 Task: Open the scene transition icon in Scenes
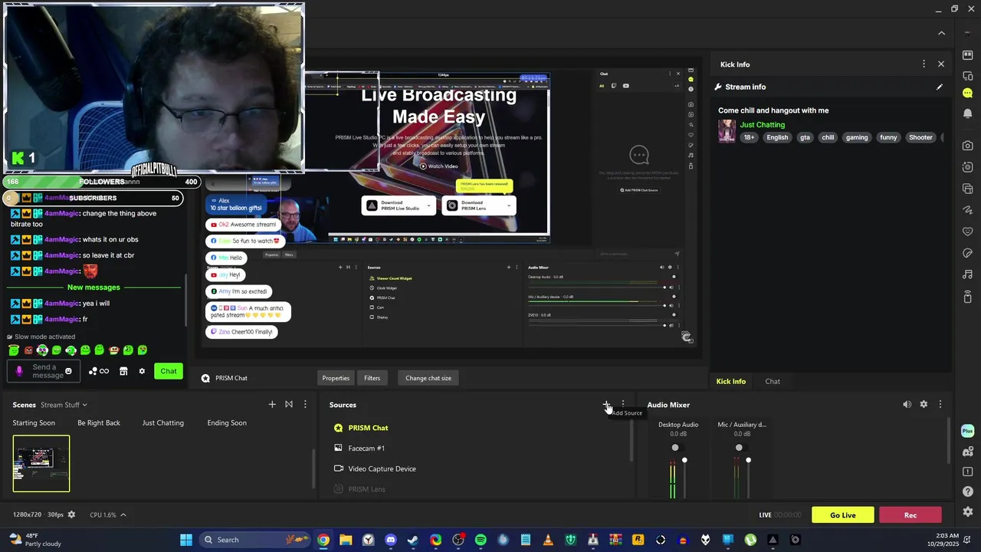(289, 404)
